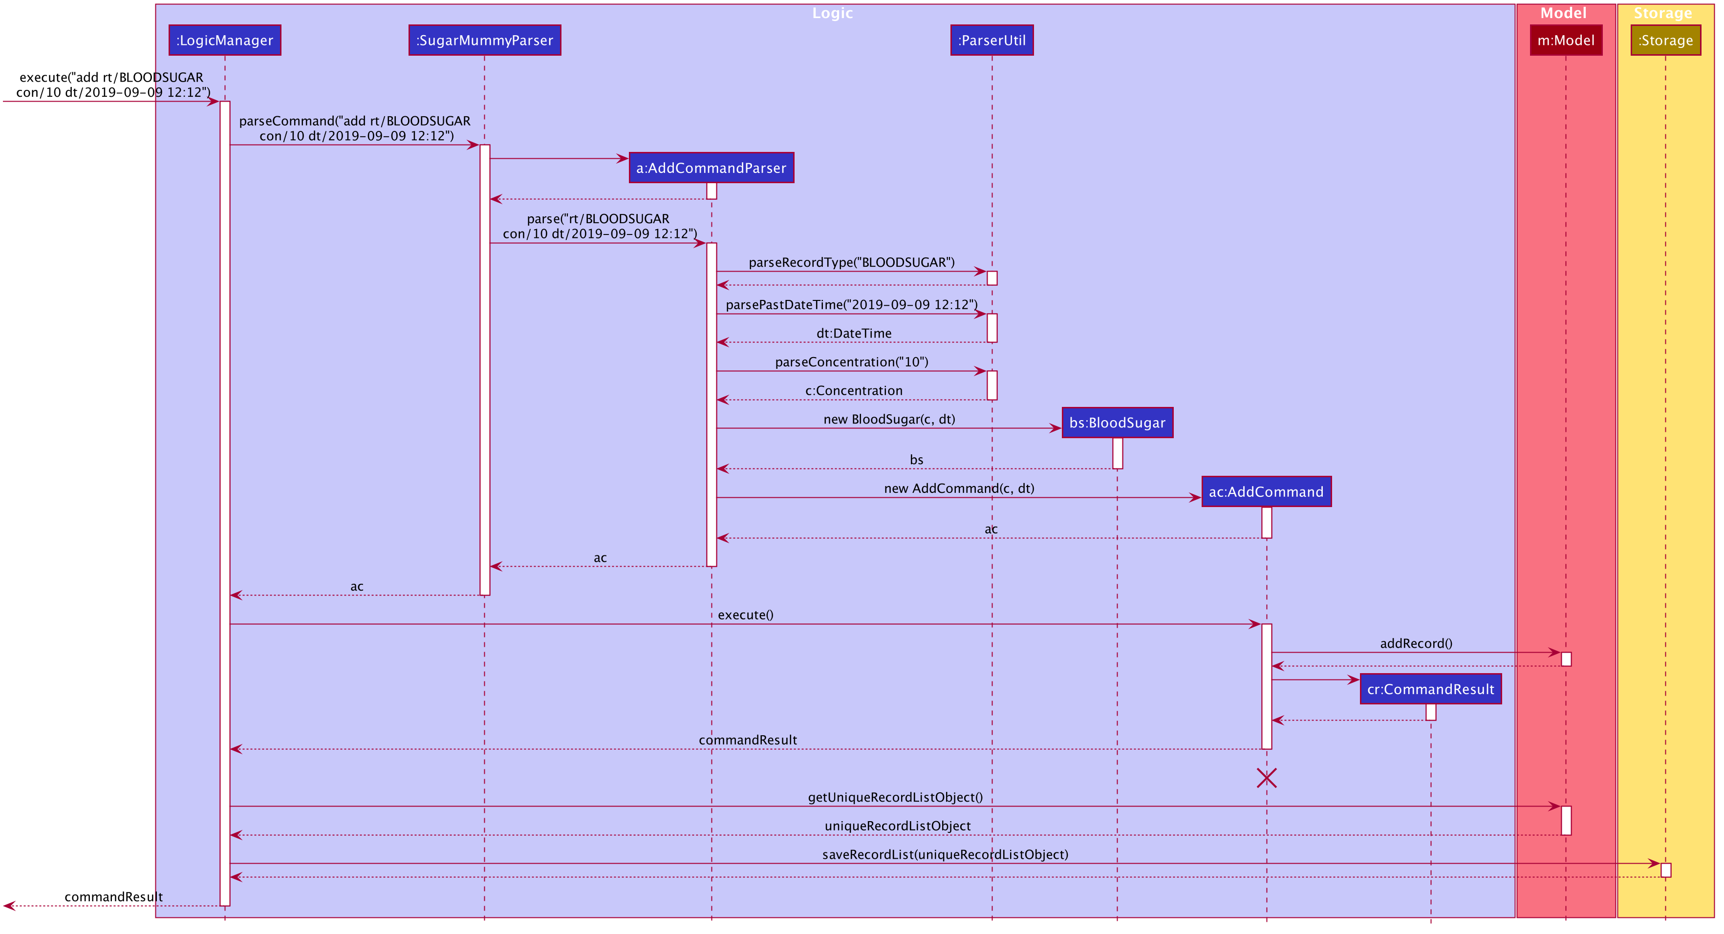Click the LogicManager activation bar
Image resolution: width=1724 pixels, height=934 pixels.
pos(225,504)
